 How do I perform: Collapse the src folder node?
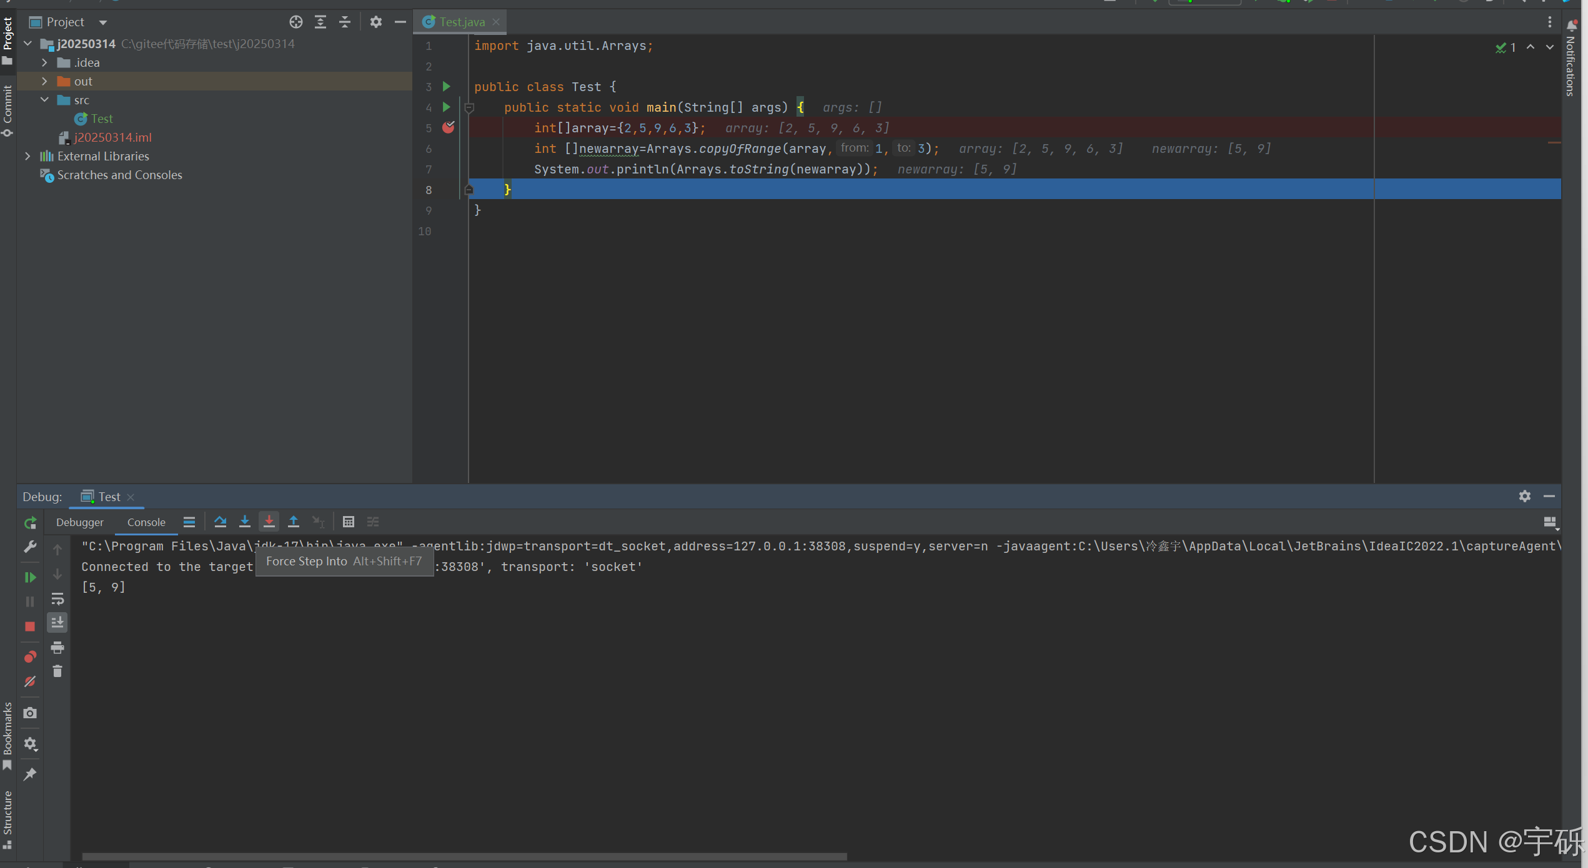tap(44, 100)
